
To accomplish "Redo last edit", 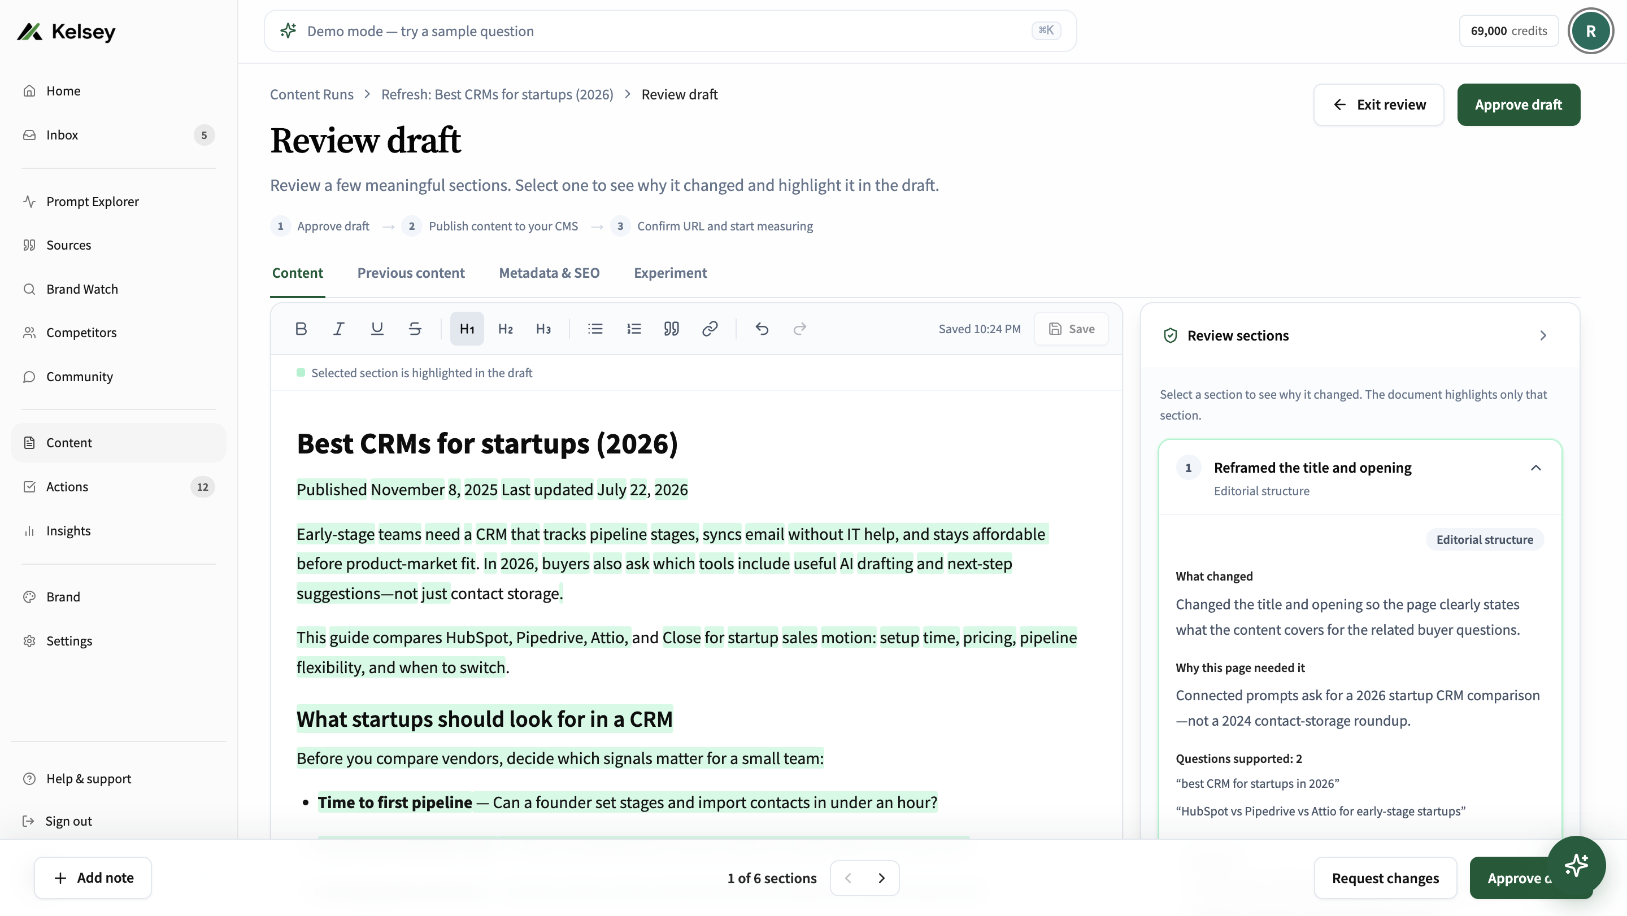I will point(799,328).
